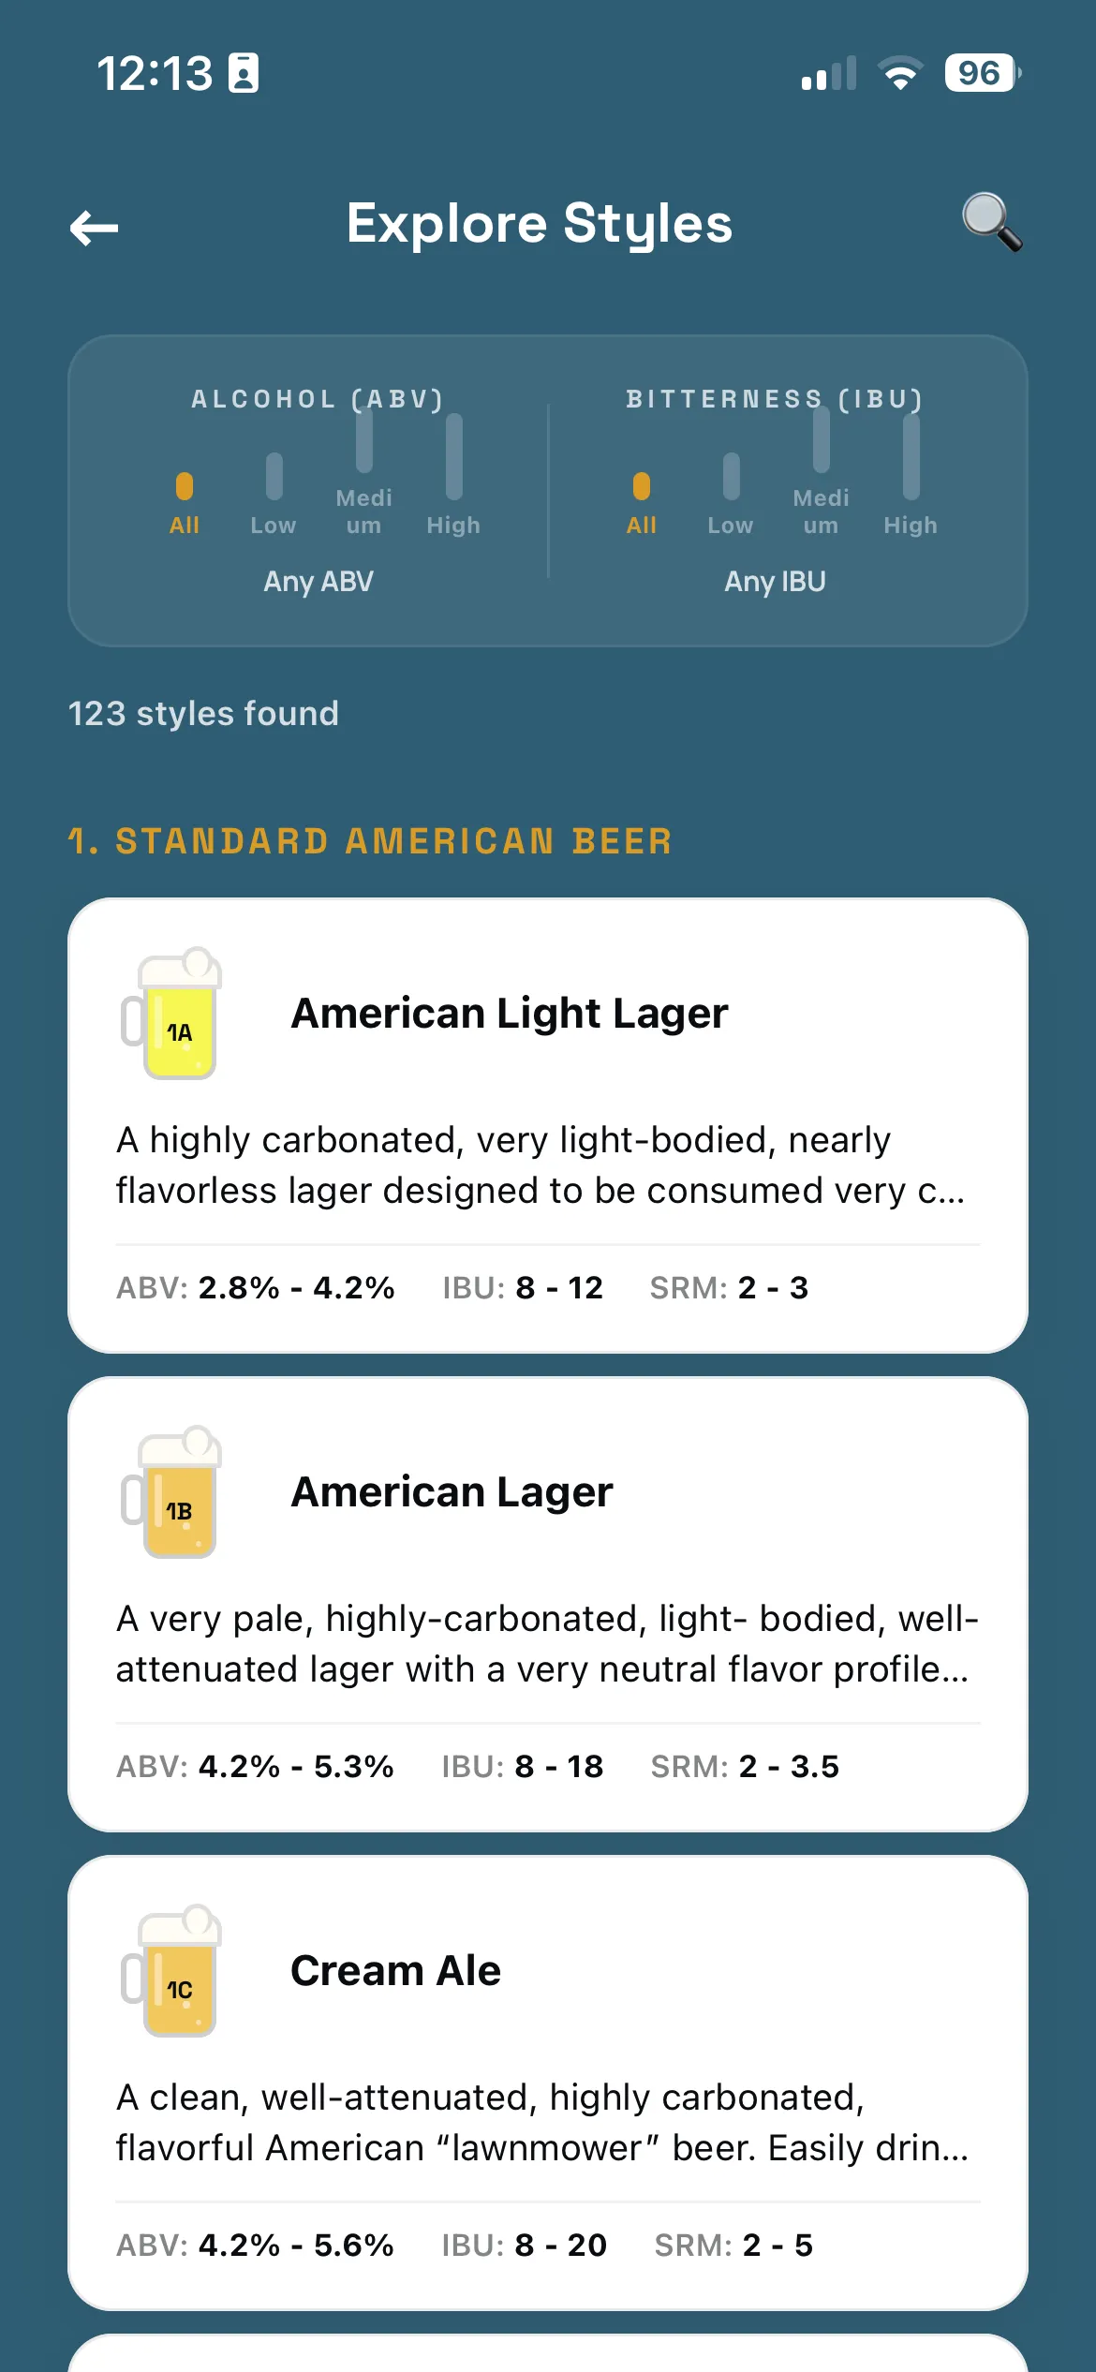Tap the 1C beer mug icon

point(171,1971)
